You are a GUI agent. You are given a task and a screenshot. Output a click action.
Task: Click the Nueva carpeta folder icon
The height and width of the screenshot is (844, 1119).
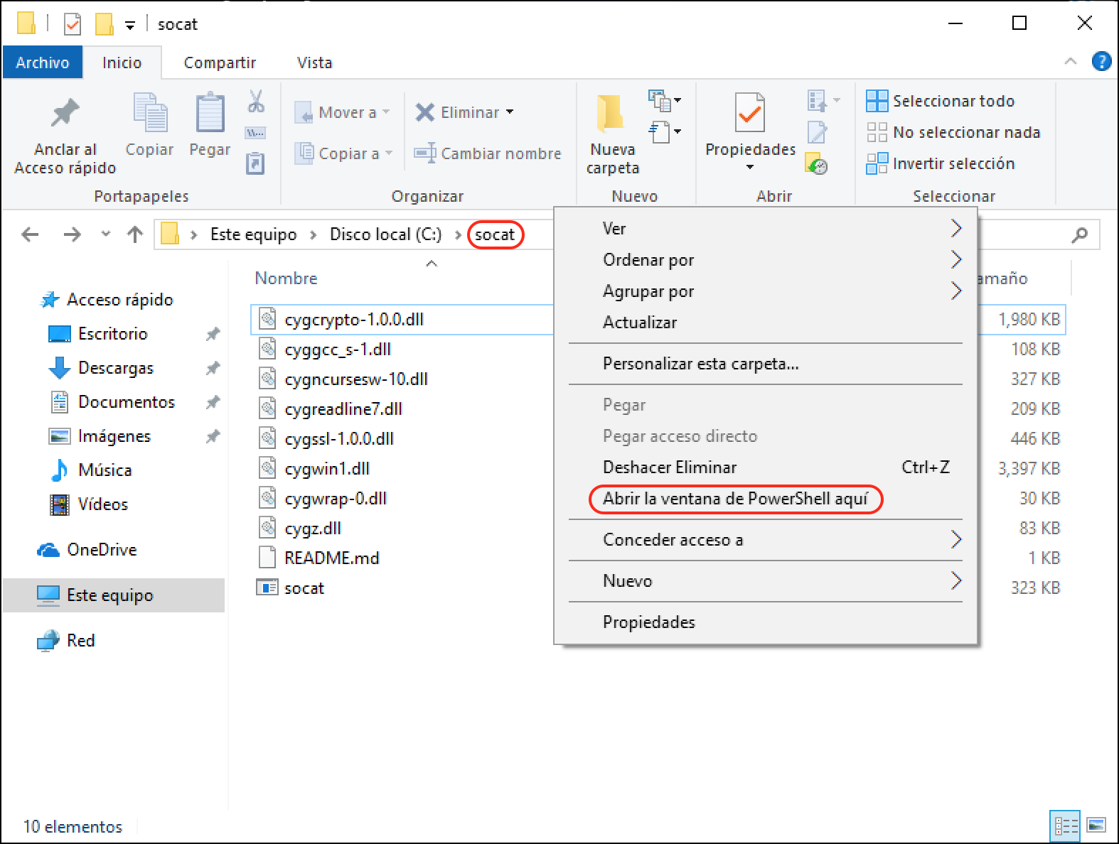[610, 114]
